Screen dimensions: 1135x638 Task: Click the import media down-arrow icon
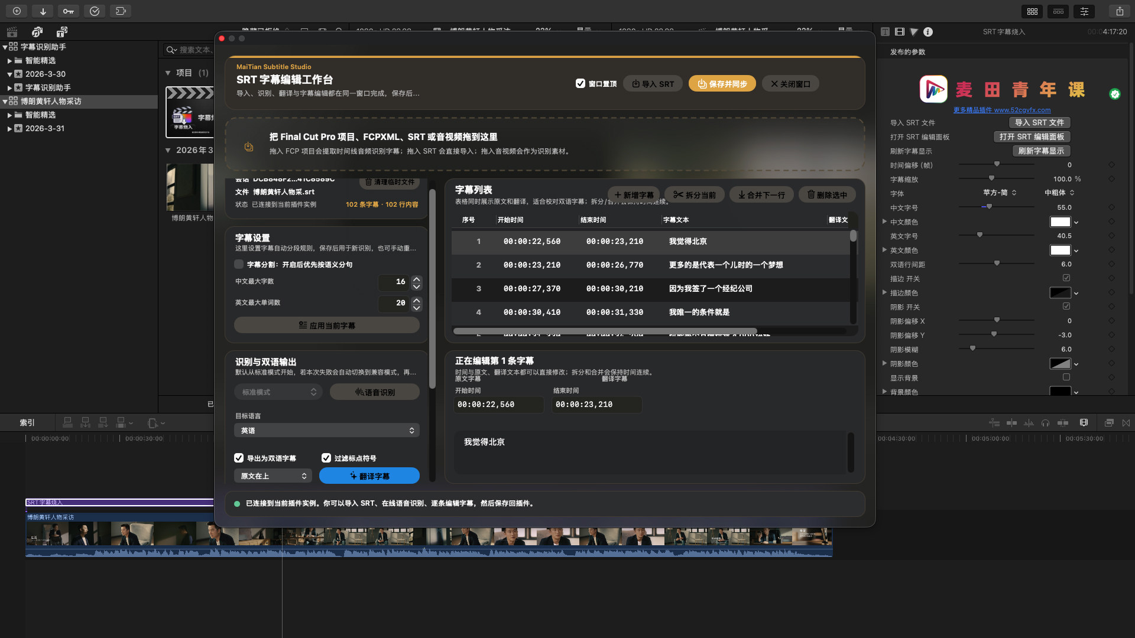[43, 11]
